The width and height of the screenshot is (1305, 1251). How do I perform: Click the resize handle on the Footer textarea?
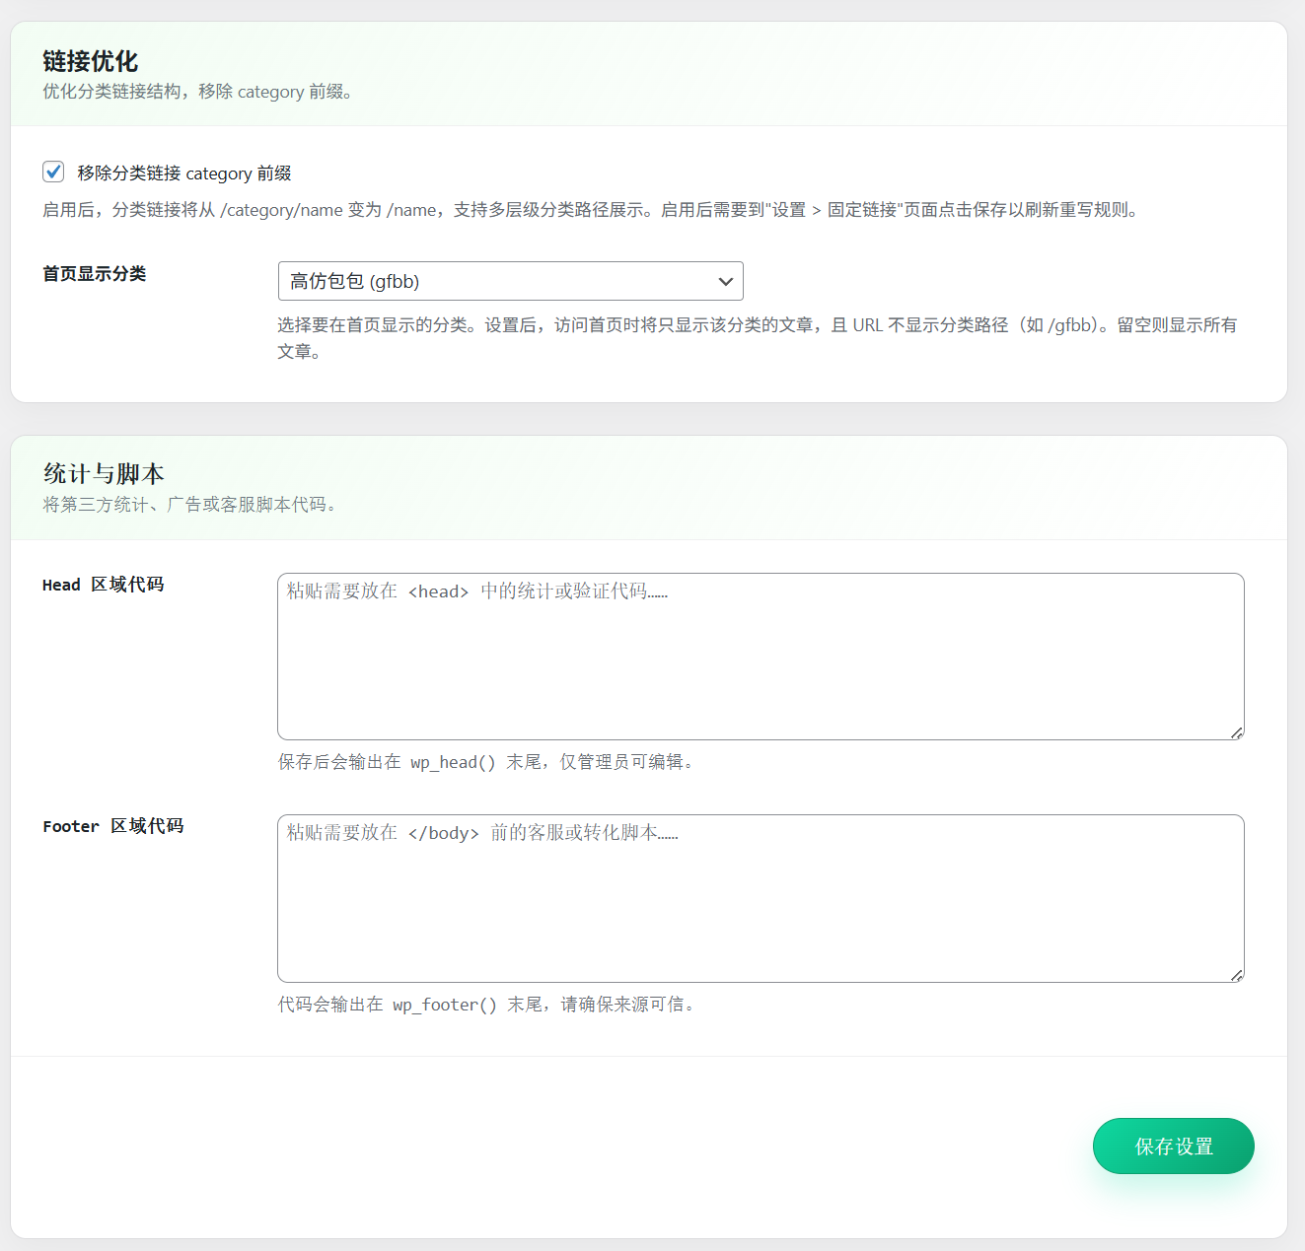pyautogui.click(x=1236, y=975)
